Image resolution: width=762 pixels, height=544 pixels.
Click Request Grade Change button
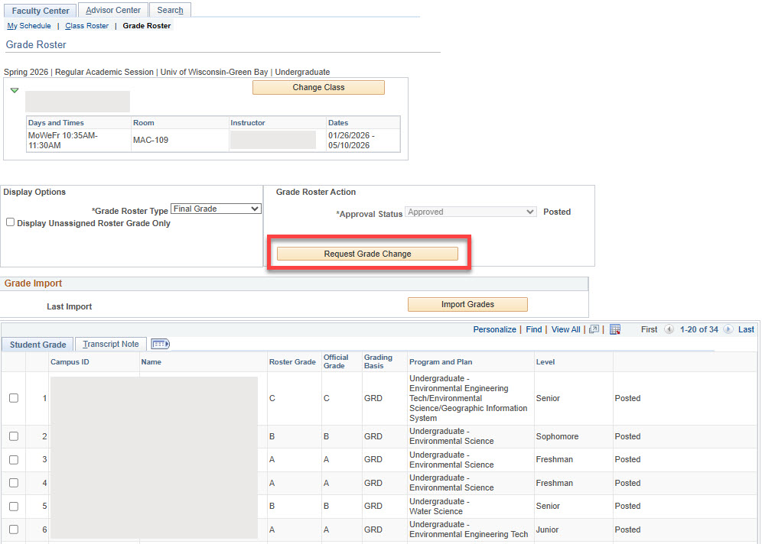click(367, 254)
